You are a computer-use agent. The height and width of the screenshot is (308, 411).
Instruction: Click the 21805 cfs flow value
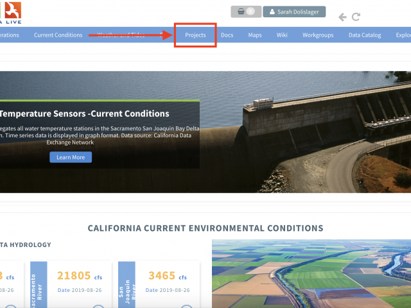(x=80, y=275)
